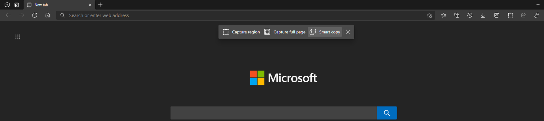This screenshot has height=121, width=544.
Task: Open Collections panel
Action: click(457, 15)
